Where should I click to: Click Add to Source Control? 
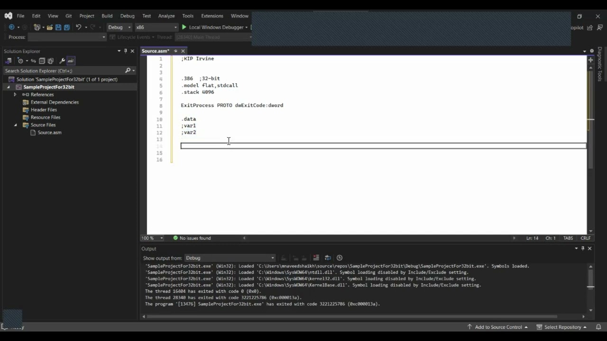497,327
